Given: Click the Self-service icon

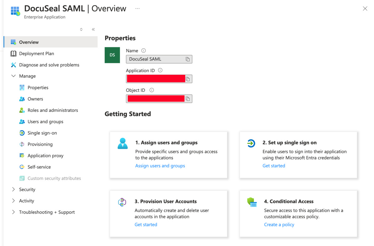Looking at the screenshot, I should tap(22, 167).
